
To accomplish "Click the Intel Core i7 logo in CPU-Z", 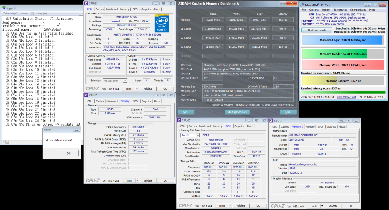I will [x=162, y=24].
